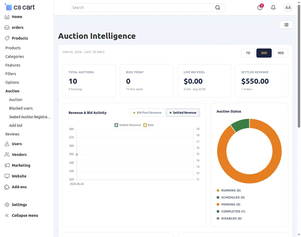Click the vertical page scrollbar thumb
This screenshot has width=301, height=237.
click(x=299, y=66)
